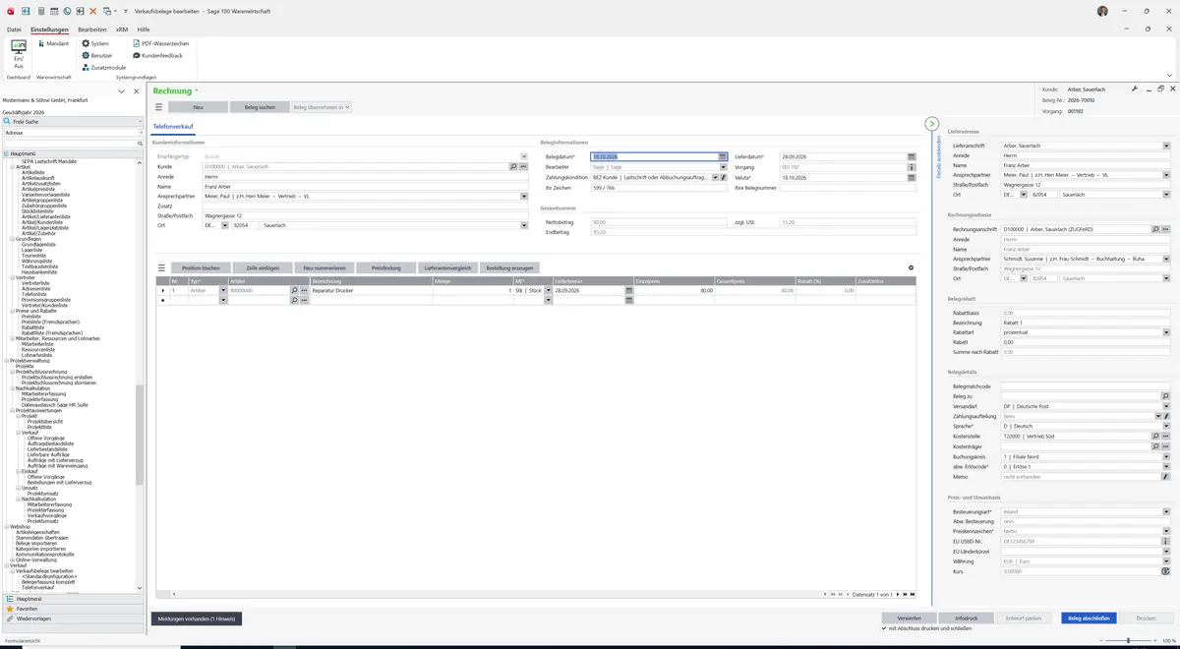Open PDF-Wasserzeichen settings
Image resolution: width=1180 pixels, height=649 pixels.
click(160, 43)
